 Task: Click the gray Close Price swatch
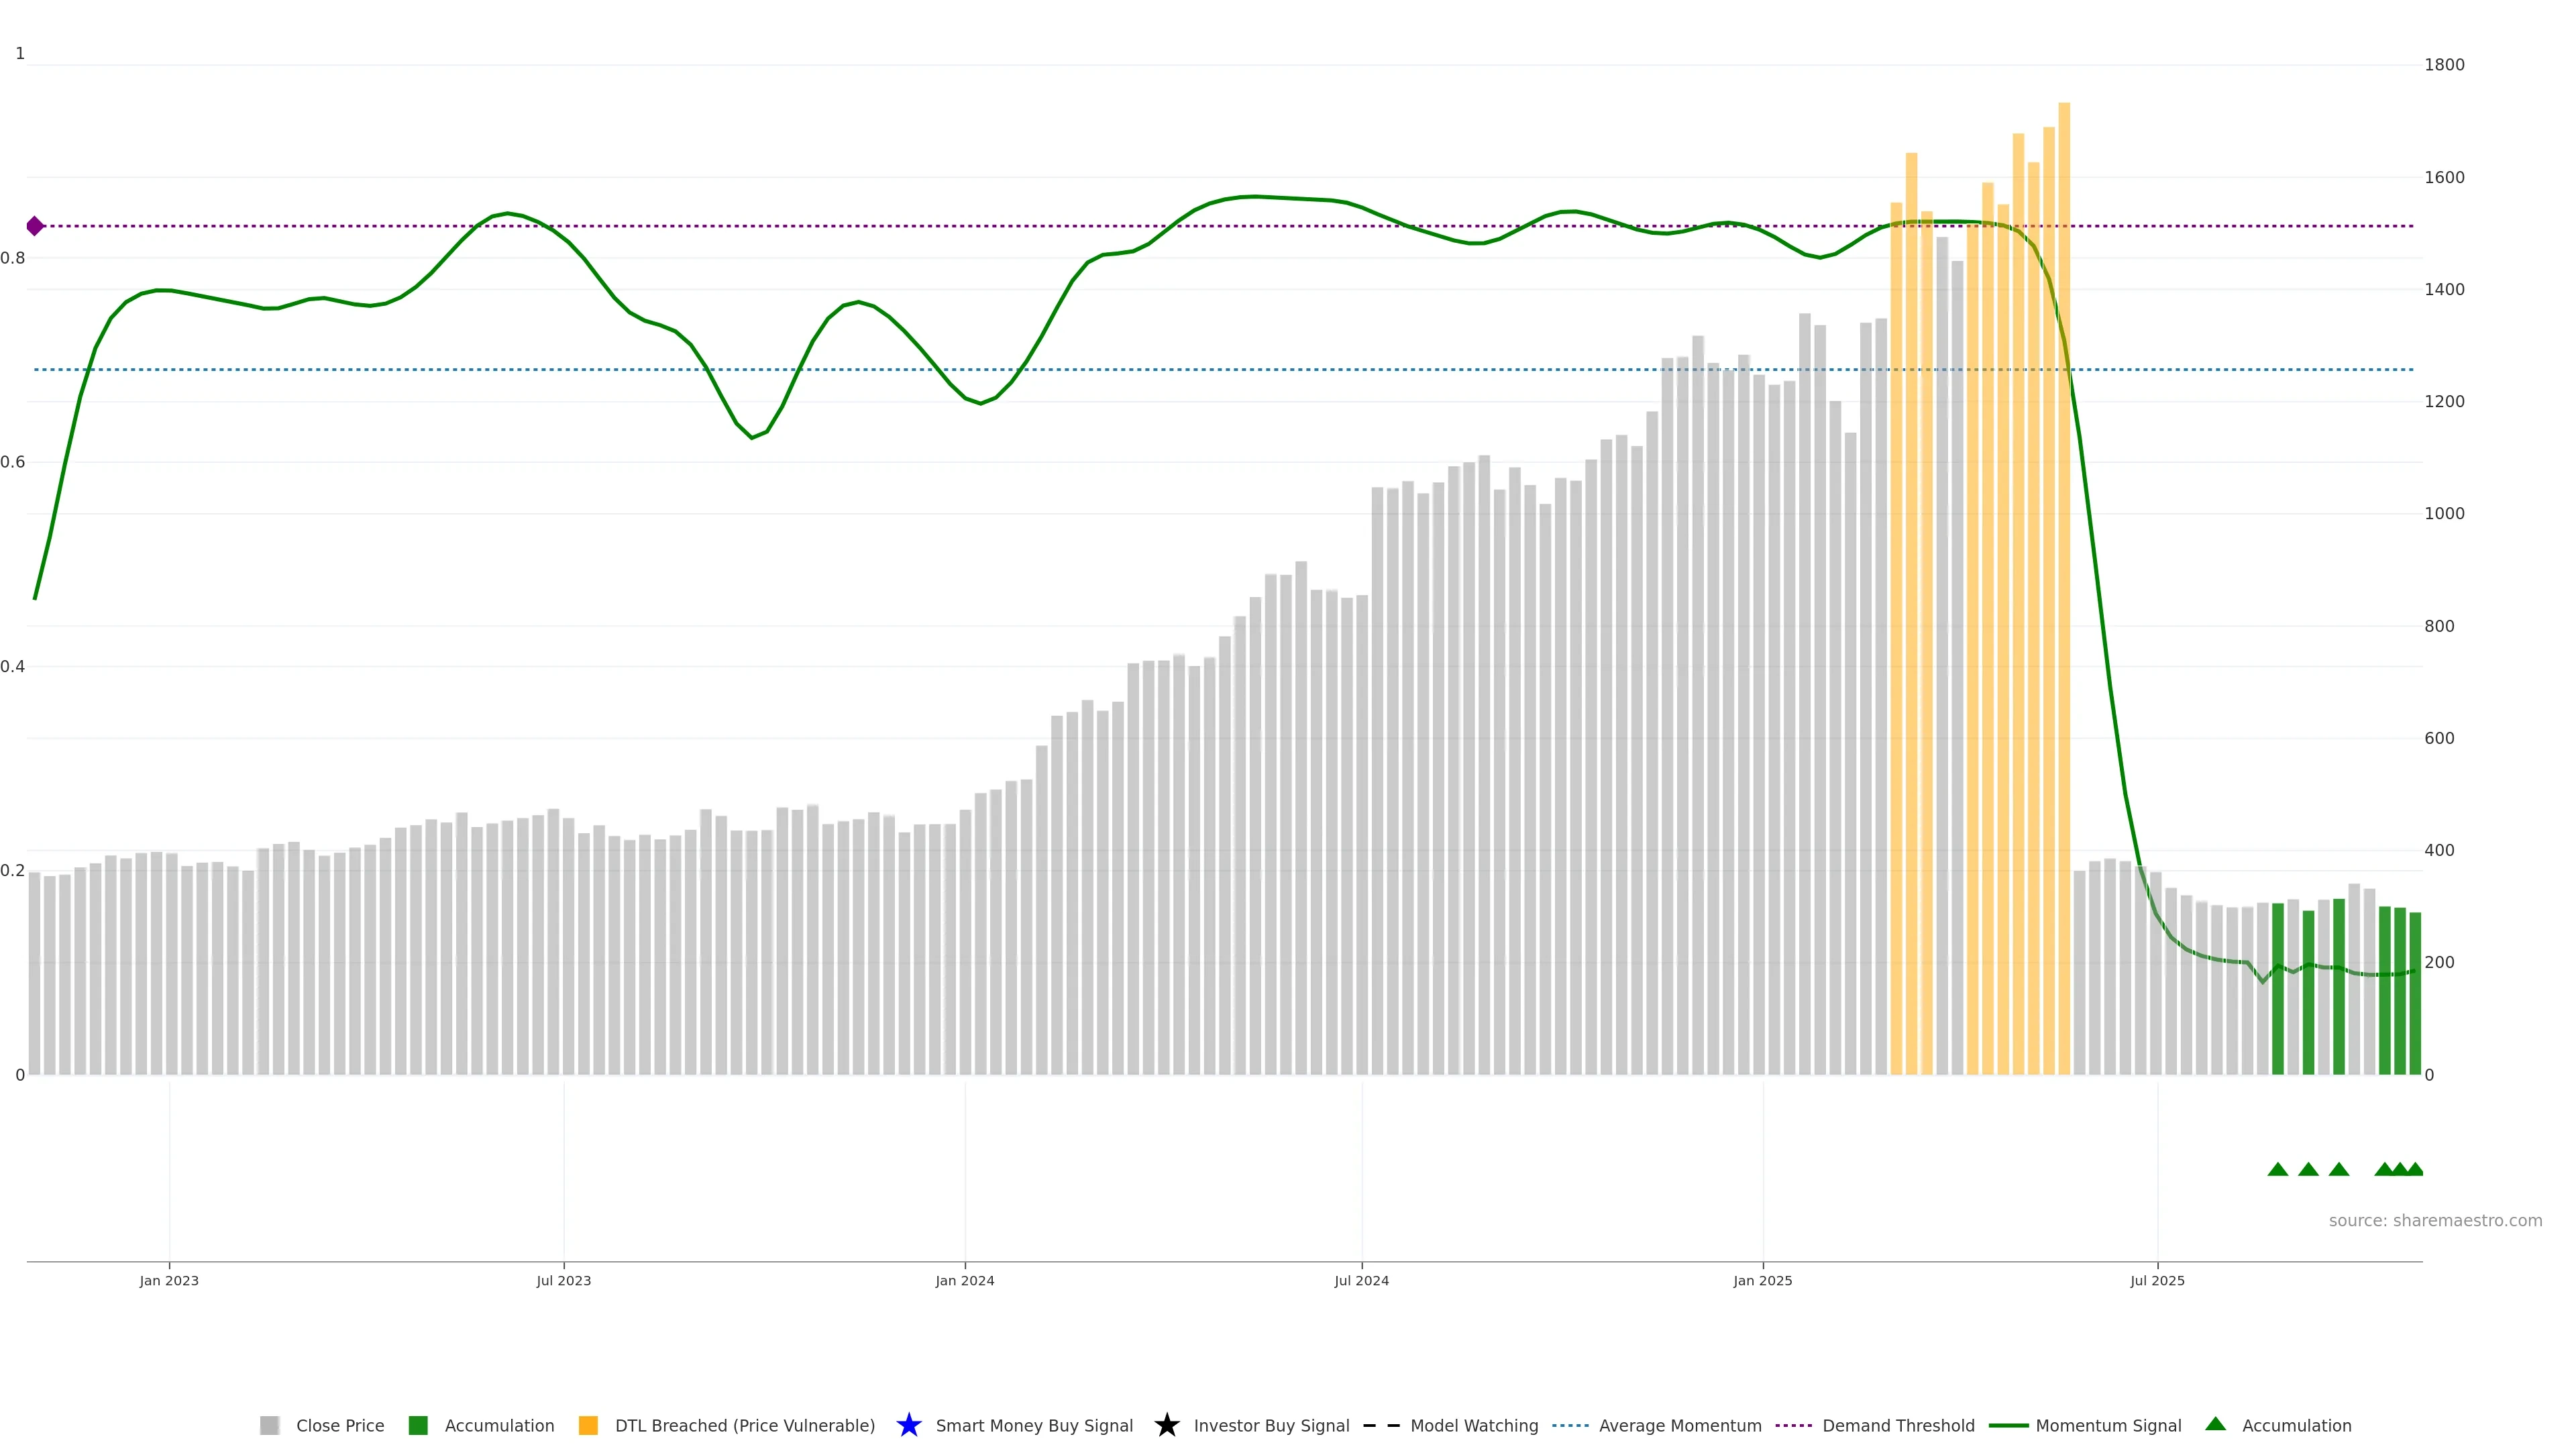[269, 1425]
